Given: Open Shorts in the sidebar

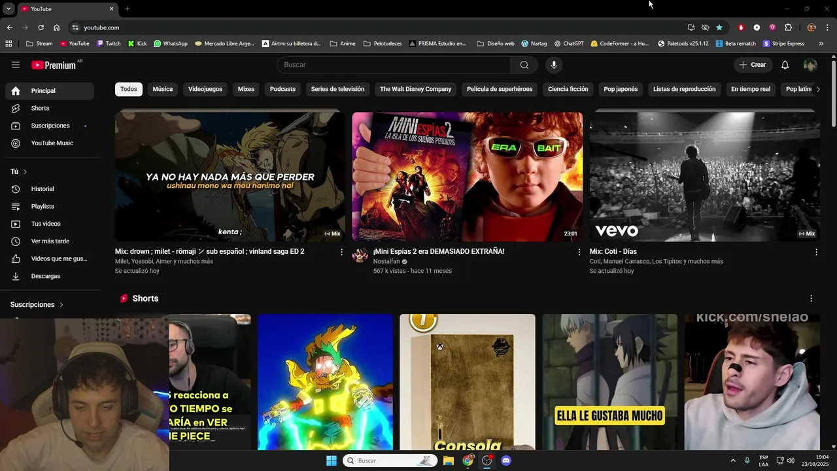Looking at the screenshot, I should (50, 108).
